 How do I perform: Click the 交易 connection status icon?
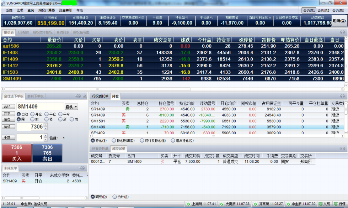(x=321, y=204)
